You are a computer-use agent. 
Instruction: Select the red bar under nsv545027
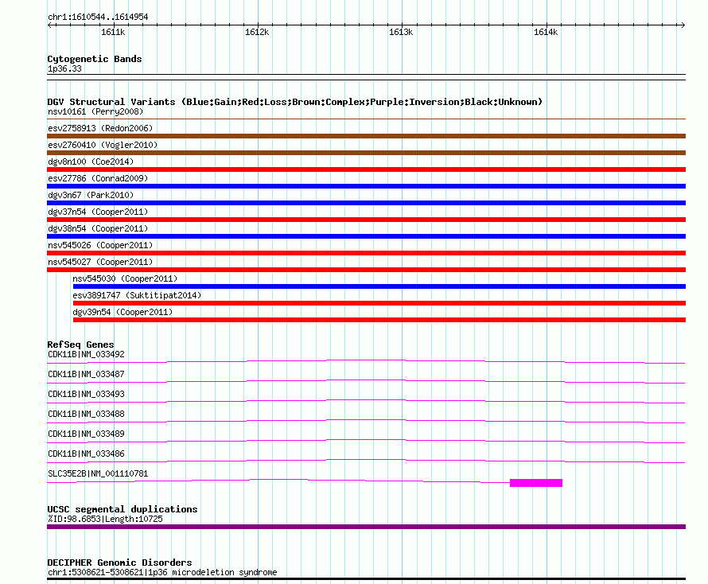(x=366, y=270)
